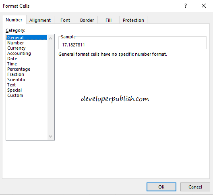The height and width of the screenshot is (195, 213).
Task: Select the Fill tab
Action: [109, 20]
